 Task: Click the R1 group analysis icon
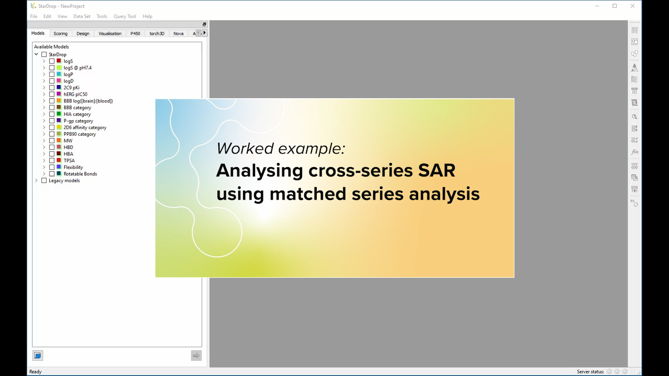point(635,203)
